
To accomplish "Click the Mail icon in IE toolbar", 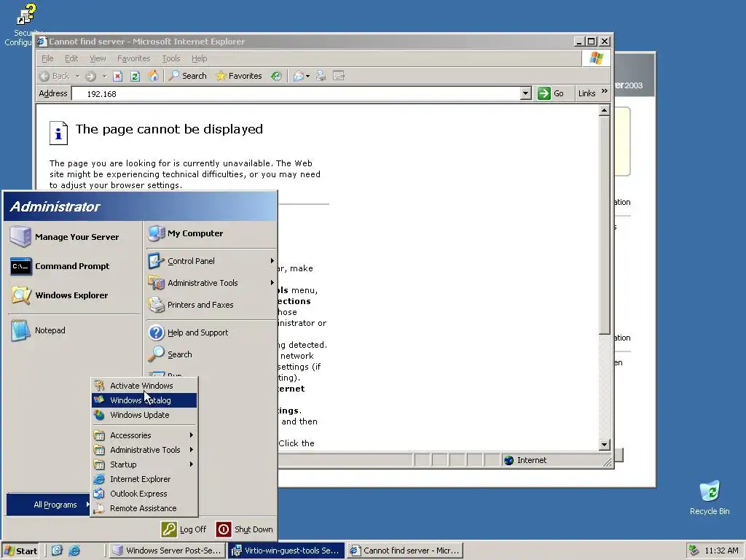I will pos(298,76).
